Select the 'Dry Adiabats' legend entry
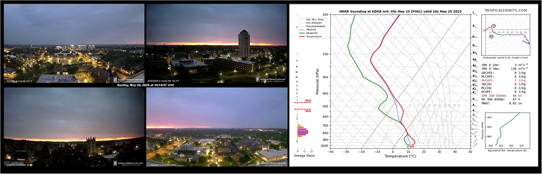 pos(311,23)
